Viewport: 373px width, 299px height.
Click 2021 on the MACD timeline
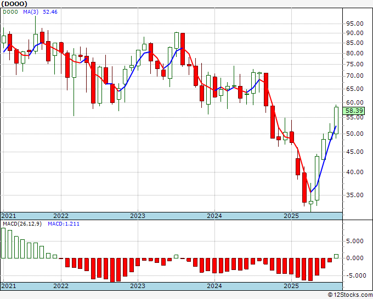tap(9, 286)
